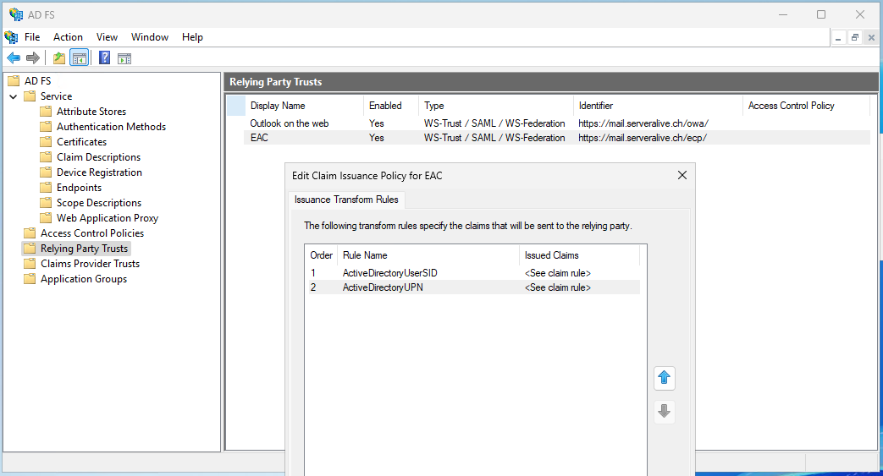883x476 pixels.
Task: Move rule up with blue arrow
Action: (665, 378)
